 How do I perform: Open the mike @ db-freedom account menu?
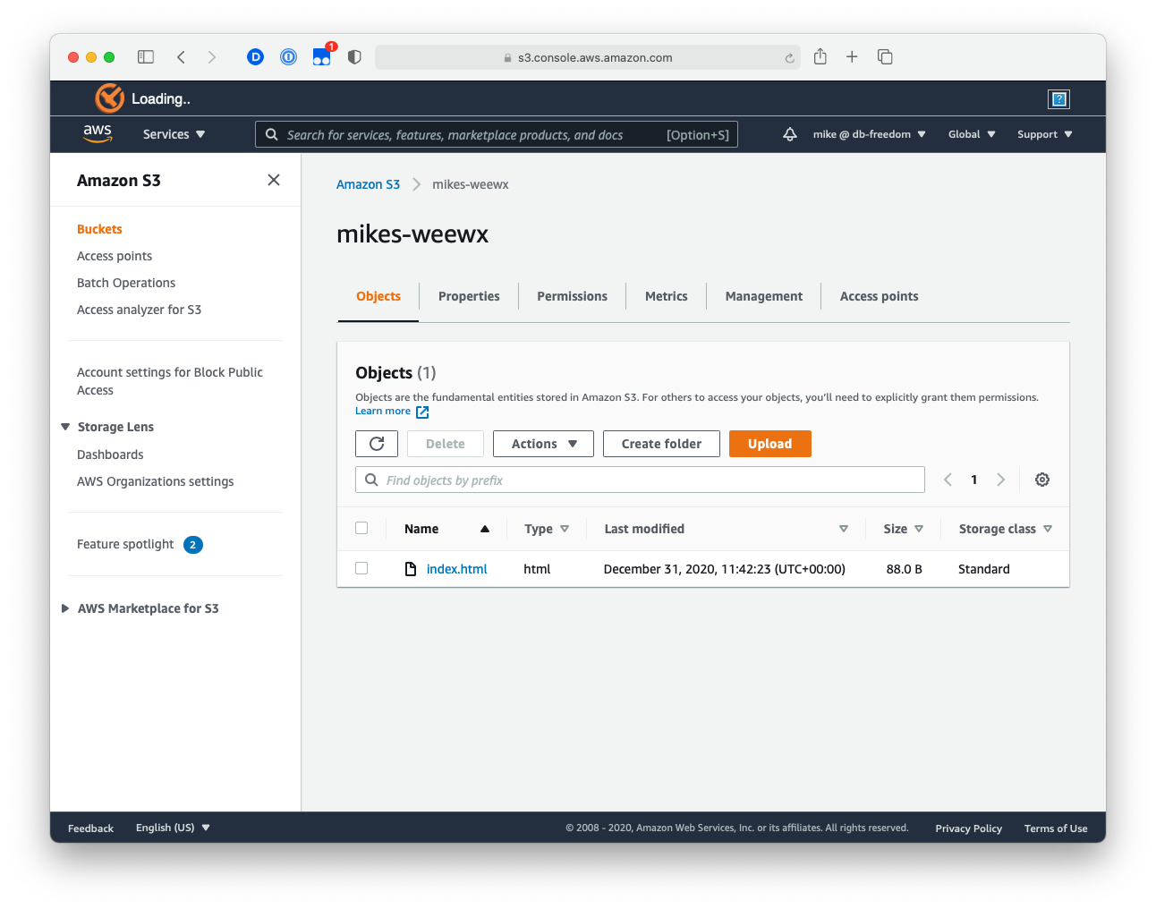coord(869,134)
